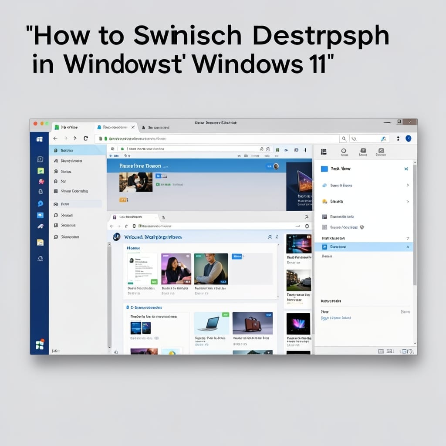
Task: Click the blue badge button right of the man's photo
Action: tap(237, 256)
